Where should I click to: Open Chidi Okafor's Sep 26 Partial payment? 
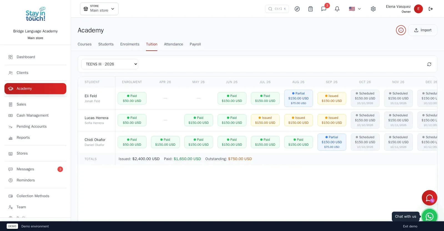pyautogui.click(x=332, y=142)
